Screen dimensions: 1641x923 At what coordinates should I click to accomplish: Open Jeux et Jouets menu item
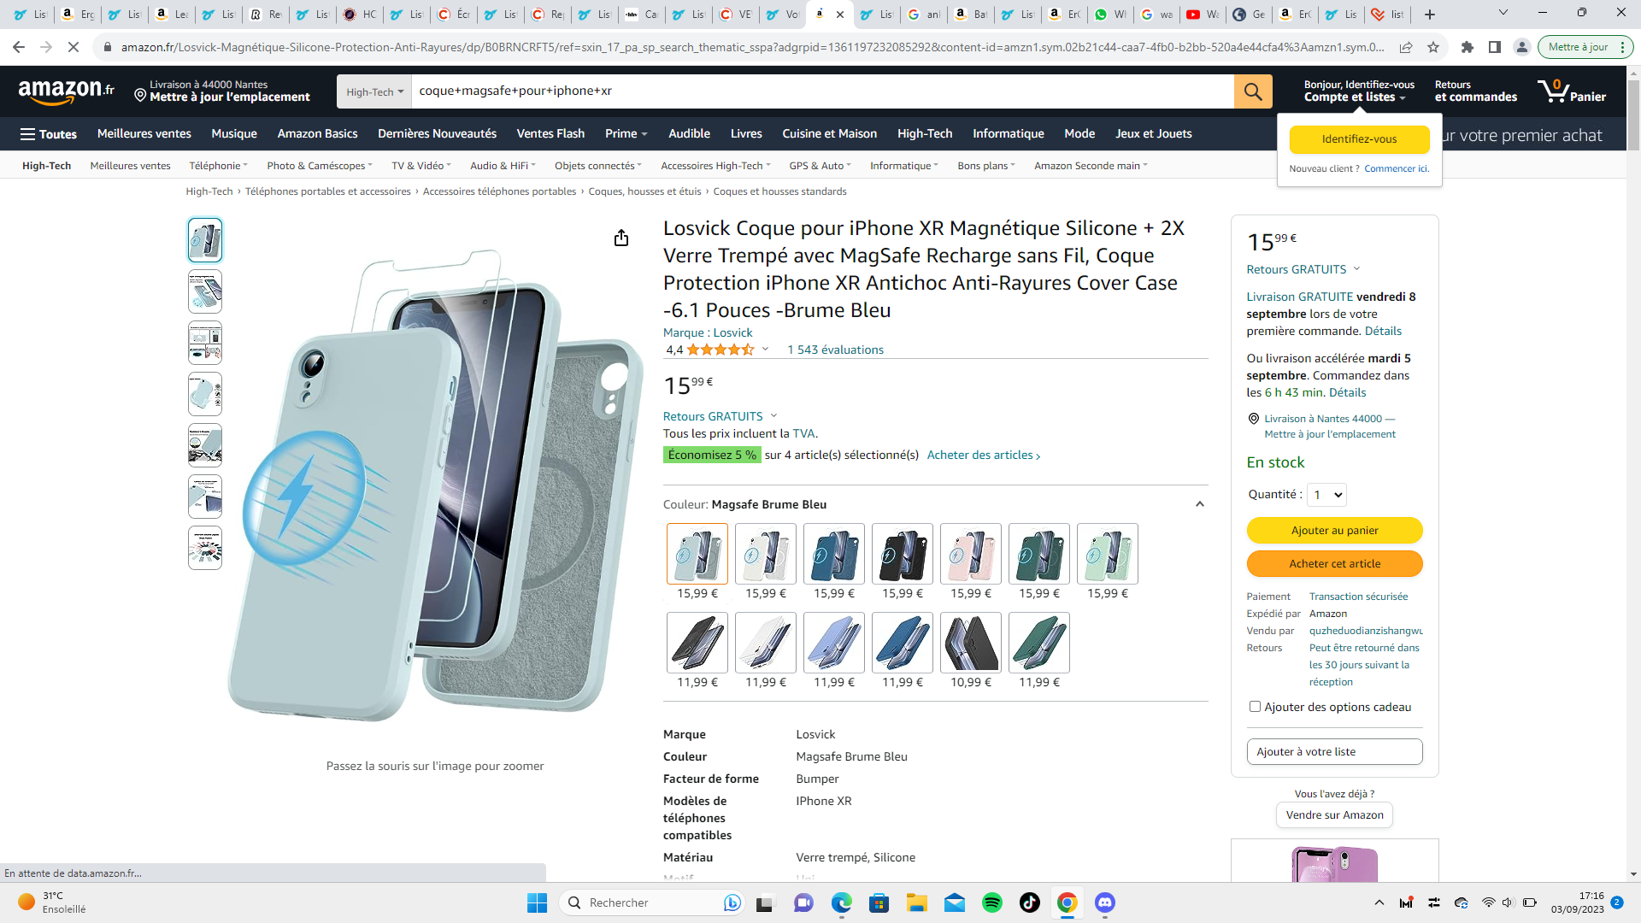point(1153,134)
